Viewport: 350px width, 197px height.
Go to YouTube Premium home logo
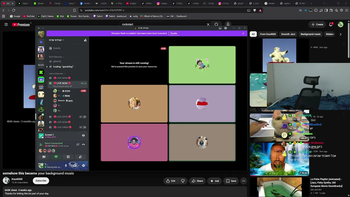pyautogui.click(x=21, y=25)
